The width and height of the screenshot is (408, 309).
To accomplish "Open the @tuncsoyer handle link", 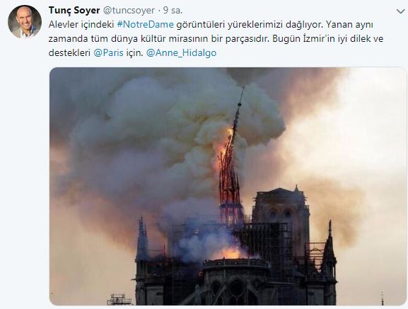I will click(129, 11).
